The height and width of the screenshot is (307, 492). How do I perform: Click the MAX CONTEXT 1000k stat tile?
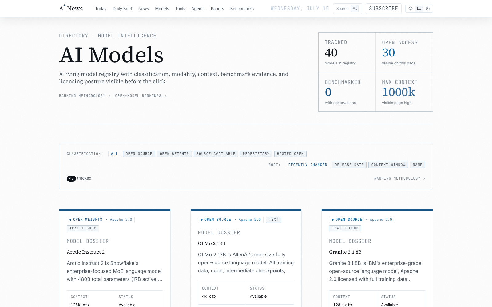point(404,92)
